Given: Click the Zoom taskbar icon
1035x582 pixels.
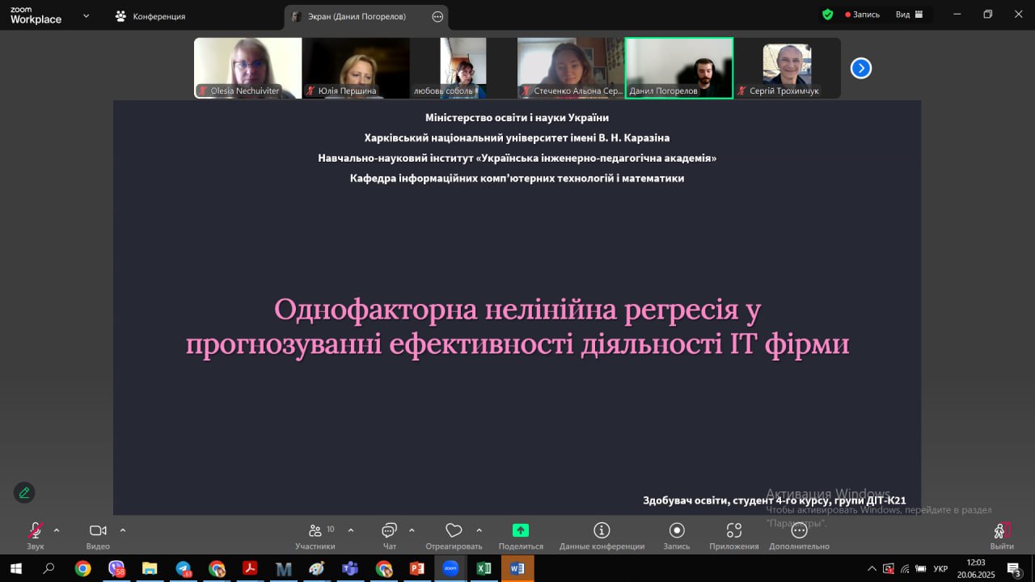Looking at the screenshot, I should pos(450,568).
